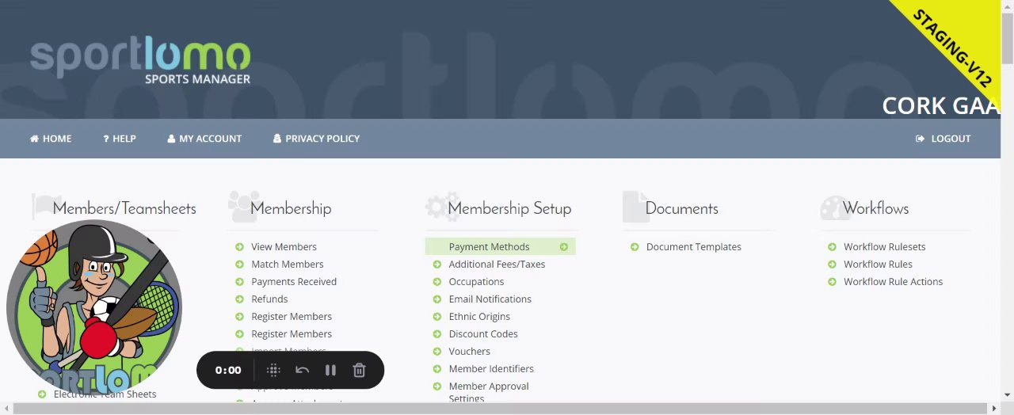Viewport: 1014px width, 415px height.
Task: Click the Privacy Policy lock icon
Action: (x=277, y=139)
